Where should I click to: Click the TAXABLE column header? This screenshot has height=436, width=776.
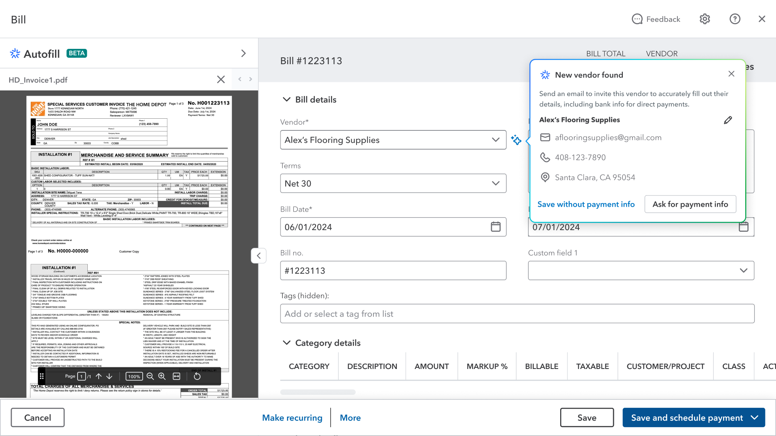593,366
